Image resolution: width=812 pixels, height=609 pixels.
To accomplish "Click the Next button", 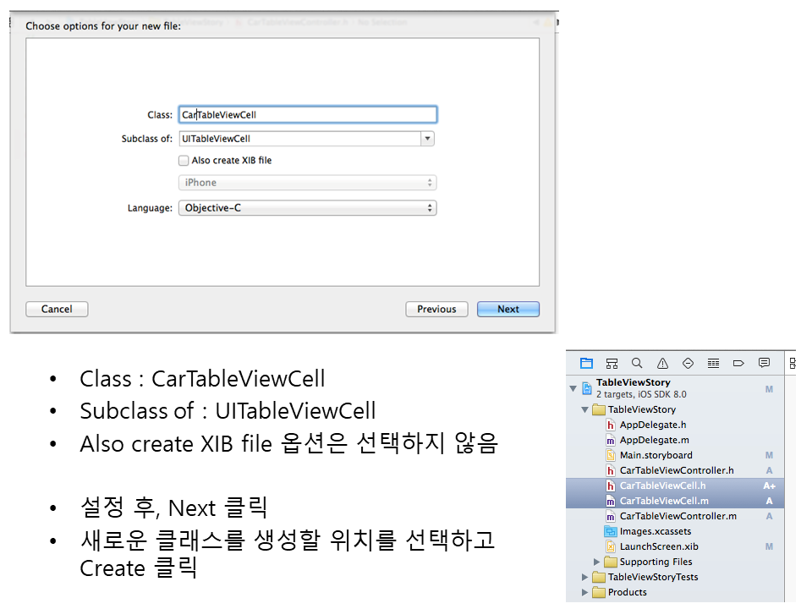I will (507, 309).
